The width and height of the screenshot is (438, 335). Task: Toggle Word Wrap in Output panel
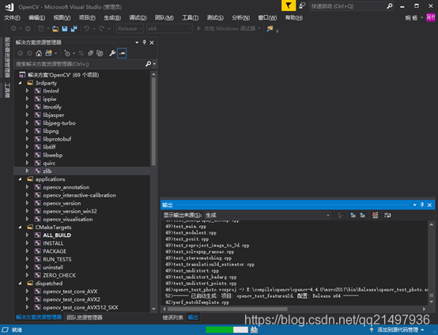pyautogui.click(x=387, y=215)
